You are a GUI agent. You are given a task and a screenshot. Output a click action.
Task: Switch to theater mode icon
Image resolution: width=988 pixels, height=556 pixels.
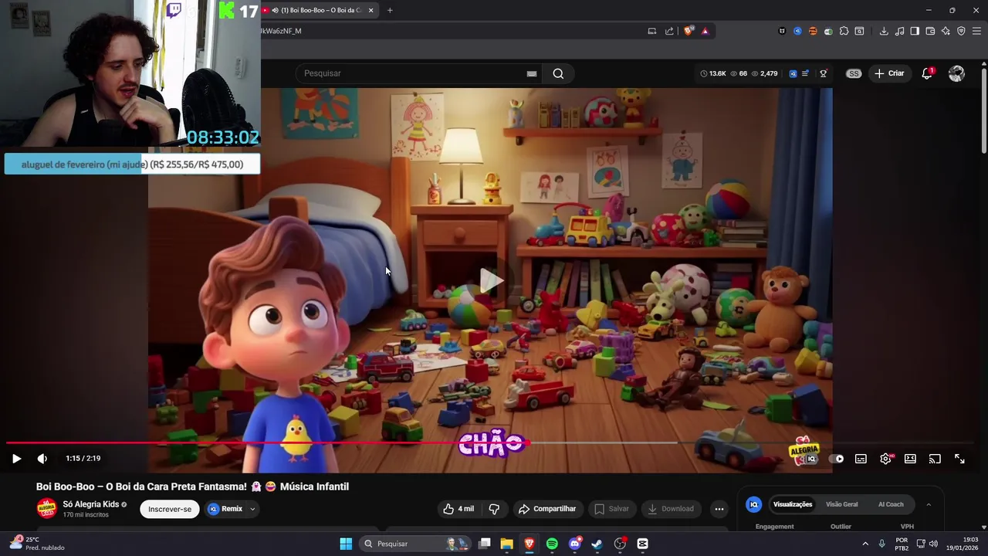click(910, 459)
